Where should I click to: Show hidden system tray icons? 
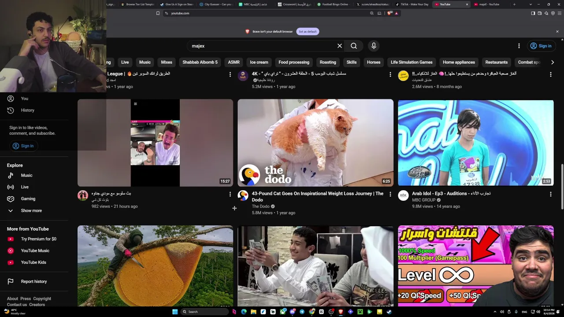[495, 312]
